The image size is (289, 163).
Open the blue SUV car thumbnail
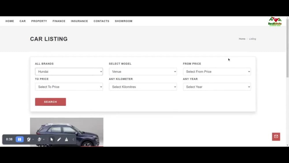(x=67, y=132)
